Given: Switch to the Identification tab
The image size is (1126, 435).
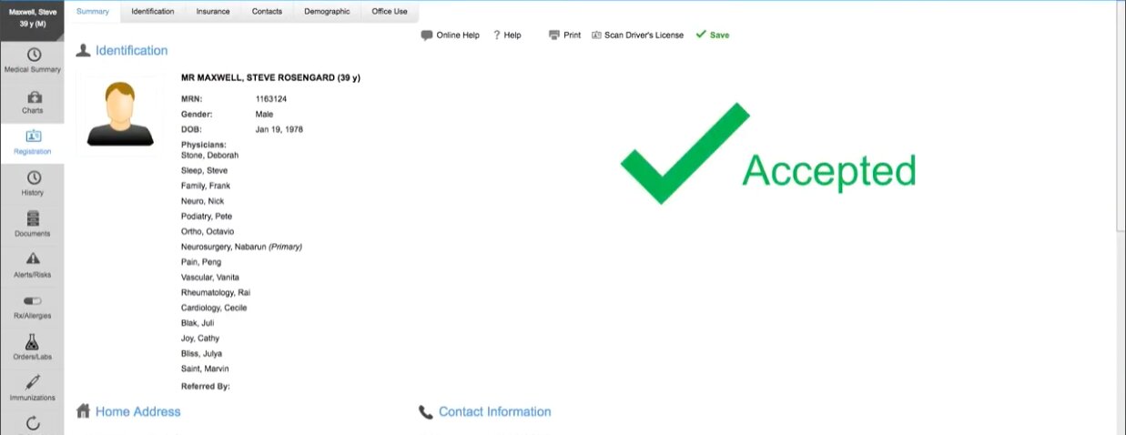Looking at the screenshot, I should [152, 12].
